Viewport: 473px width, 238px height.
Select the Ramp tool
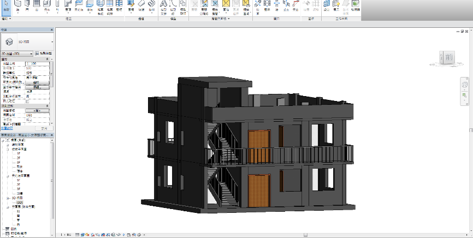click(x=141, y=6)
